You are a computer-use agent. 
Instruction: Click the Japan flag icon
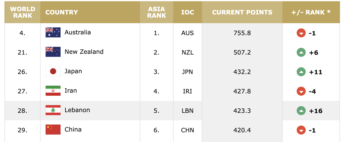point(53,71)
